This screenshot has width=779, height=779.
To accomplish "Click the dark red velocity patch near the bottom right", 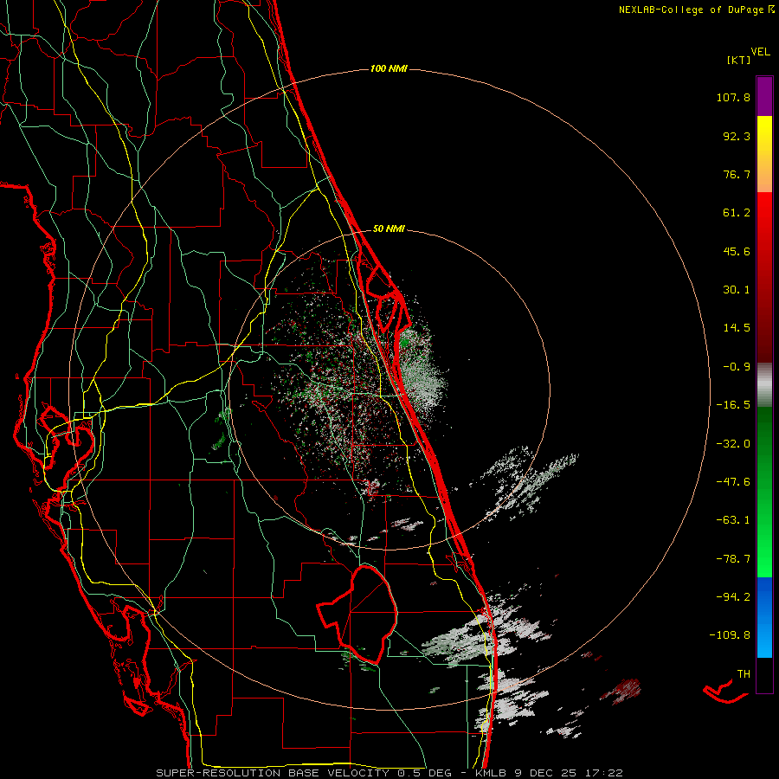I will point(621,691).
